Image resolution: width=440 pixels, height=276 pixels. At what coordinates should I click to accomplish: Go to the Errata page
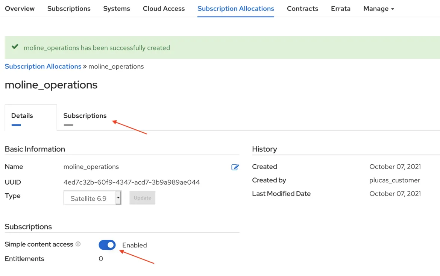pyautogui.click(x=341, y=9)
